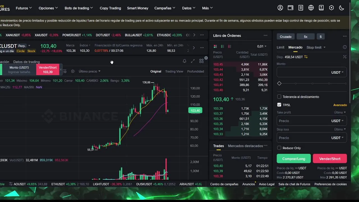Image resolution: width=359 pixels, height=202 pixels.
Task: Switch chart to Trading View
Action: pyautogui.click(x=174, y=71)
